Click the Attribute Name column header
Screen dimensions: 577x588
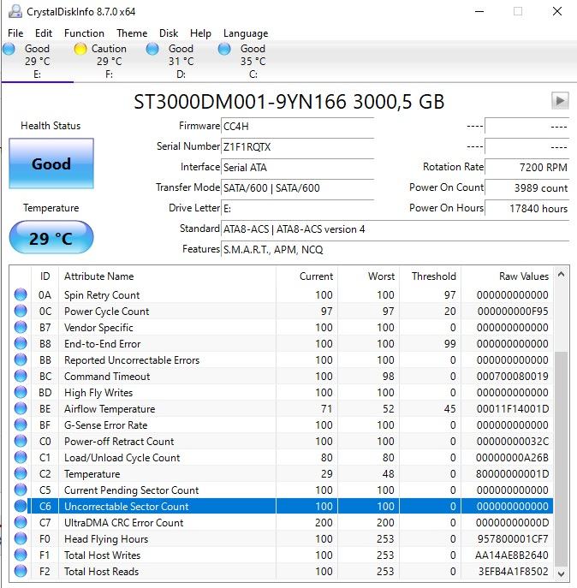167,276
